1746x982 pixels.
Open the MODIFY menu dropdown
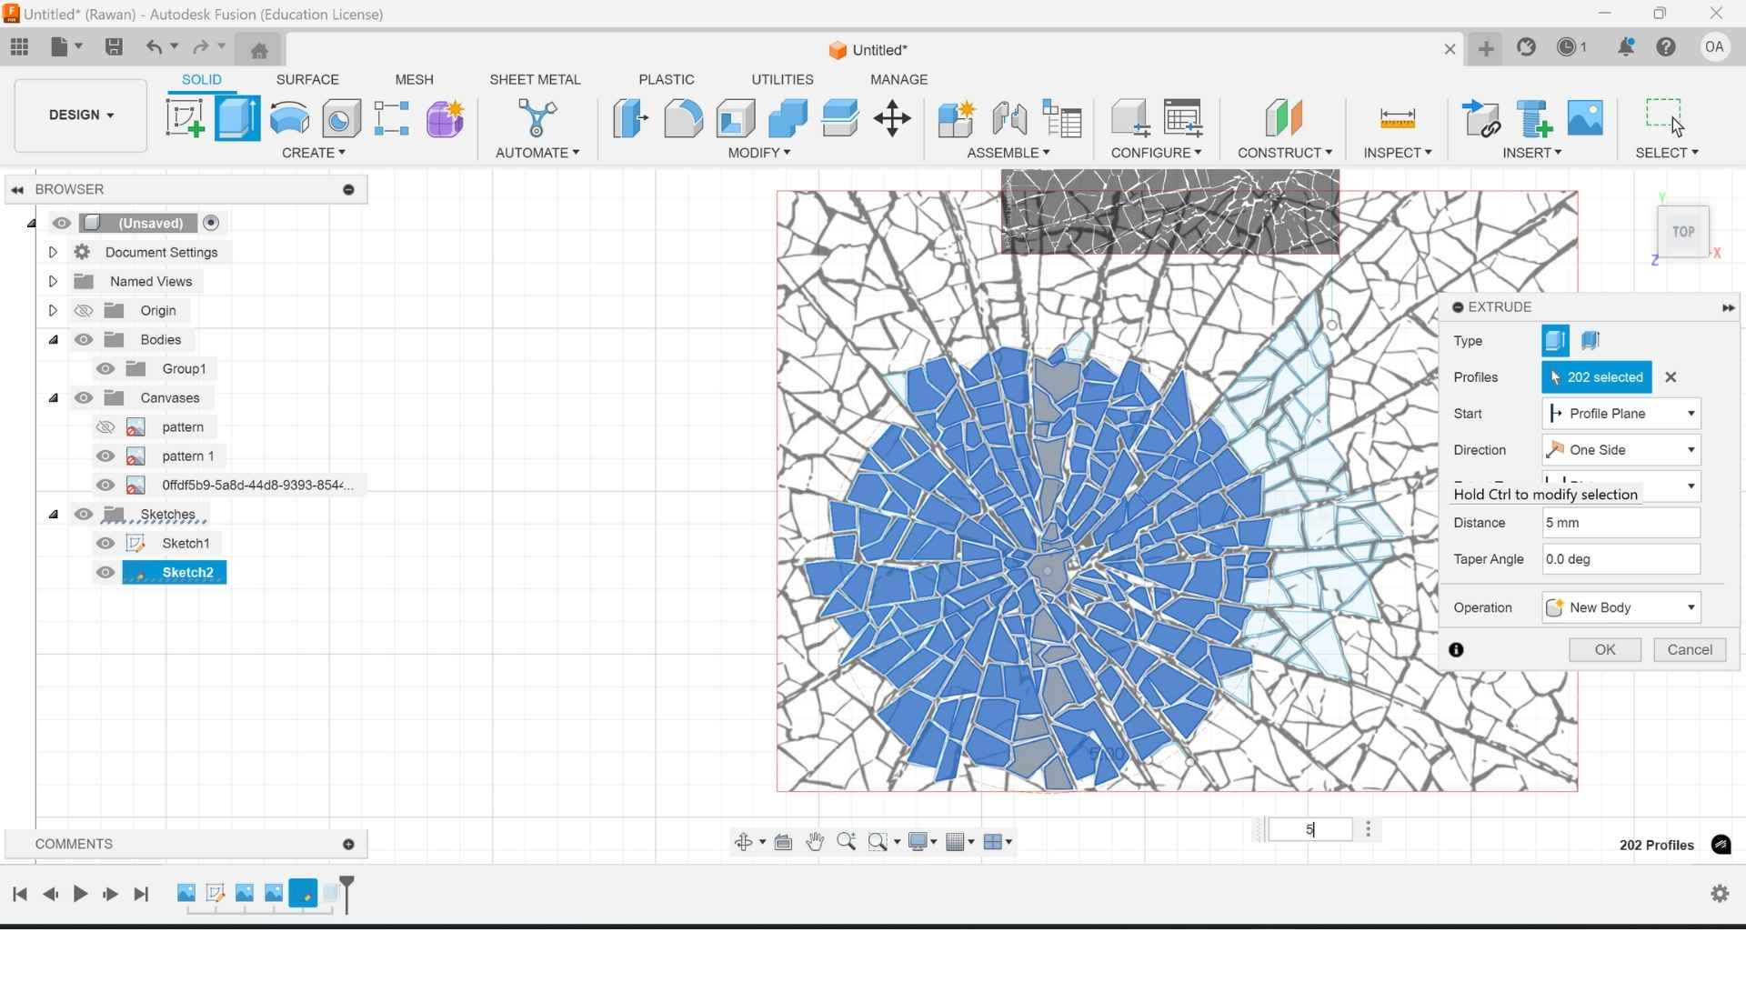tap(759, 153)
